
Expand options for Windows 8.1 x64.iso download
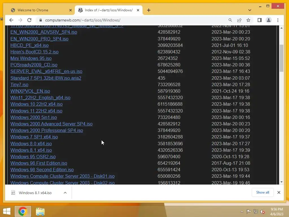pyautogui.click(x=65, y=193)
